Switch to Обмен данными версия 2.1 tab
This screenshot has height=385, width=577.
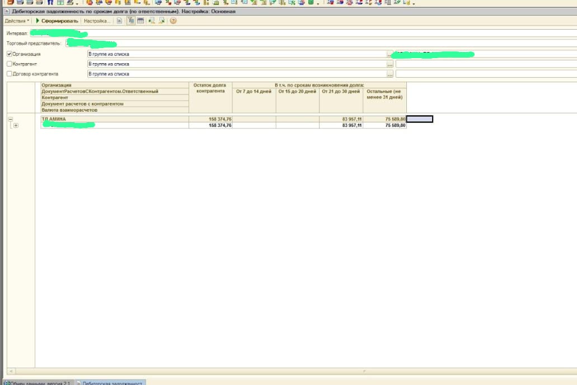click(x=37, y=383)
